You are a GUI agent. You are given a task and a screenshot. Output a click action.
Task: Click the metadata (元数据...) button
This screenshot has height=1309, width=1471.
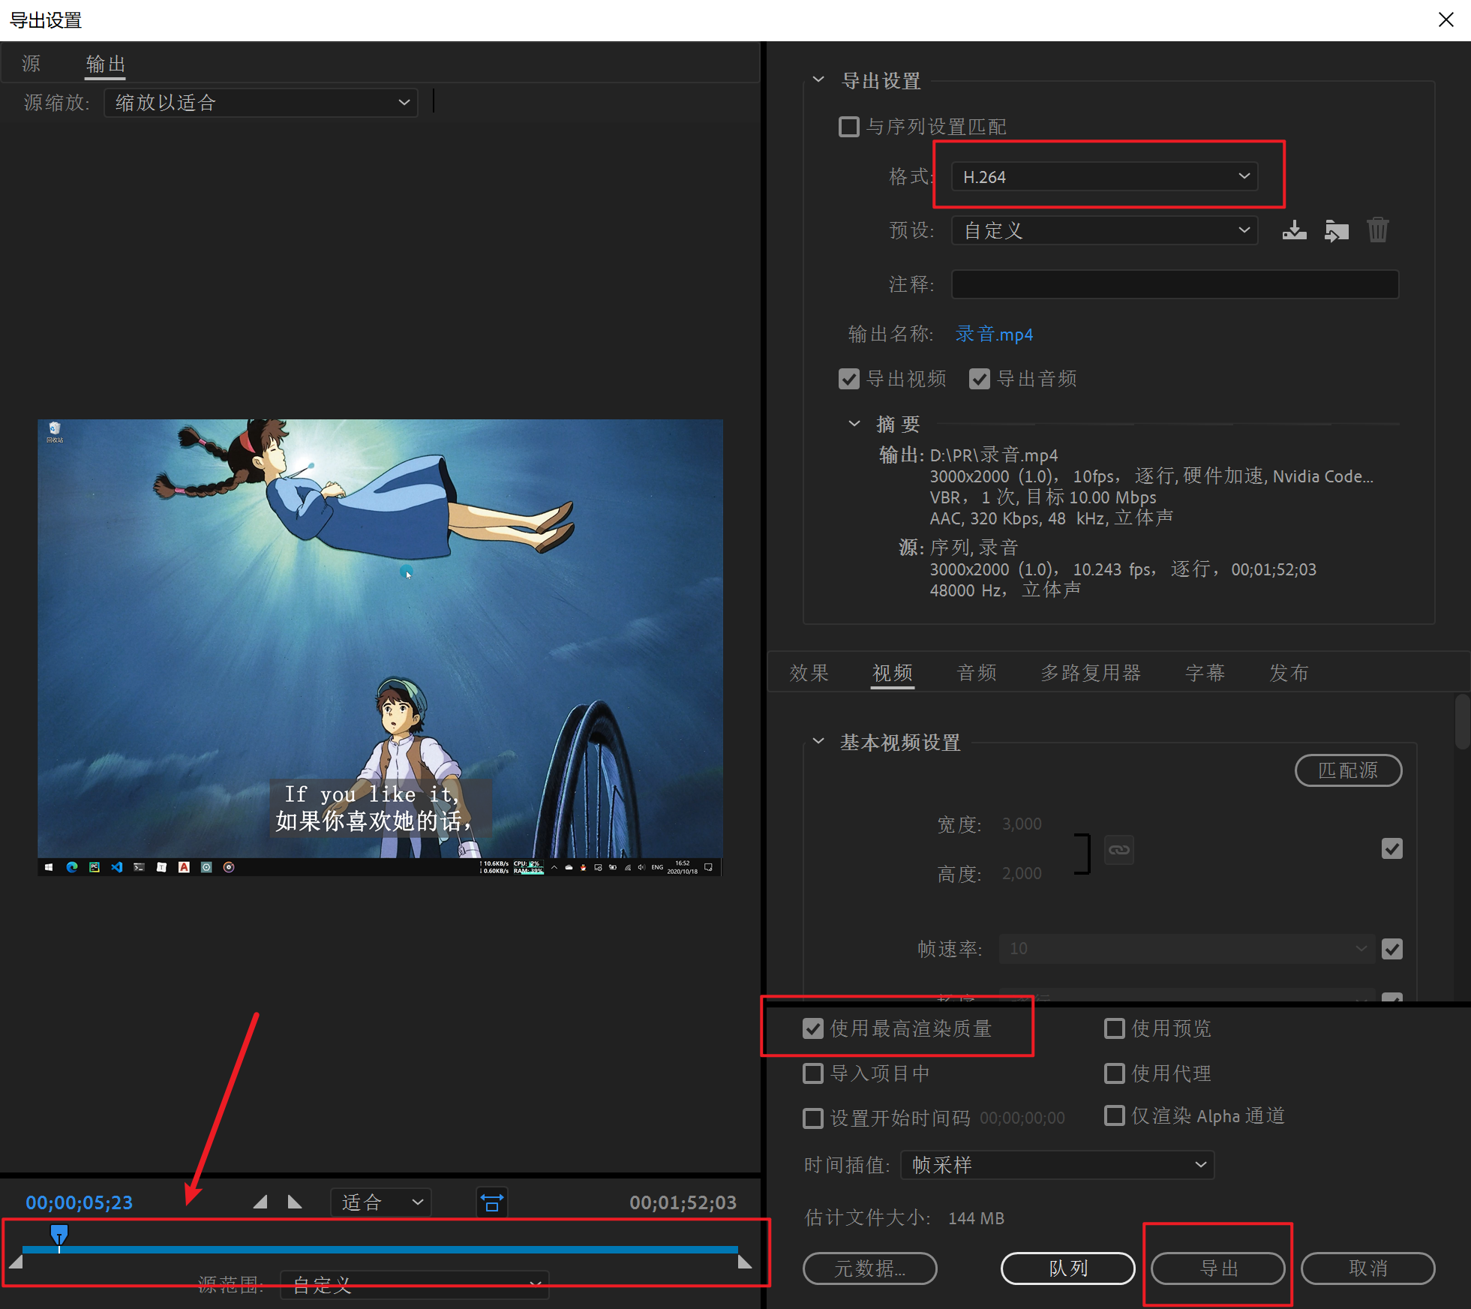pyautogui.click(x=870, y=1268)
